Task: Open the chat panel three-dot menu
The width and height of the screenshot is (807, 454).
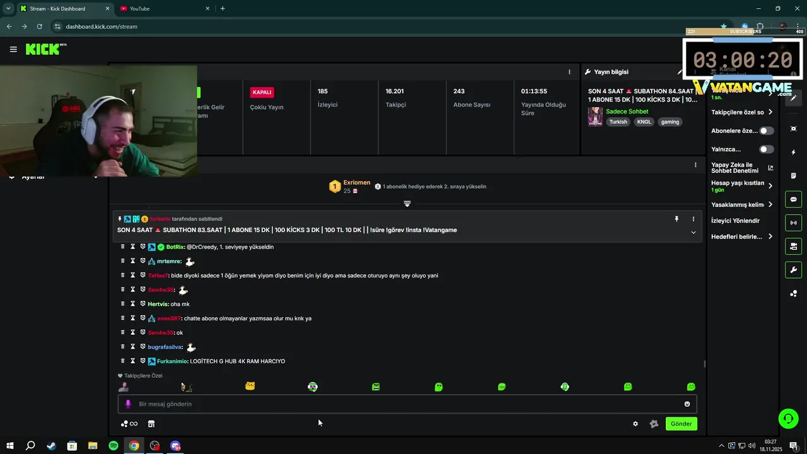Action: (x=695, y=165)
